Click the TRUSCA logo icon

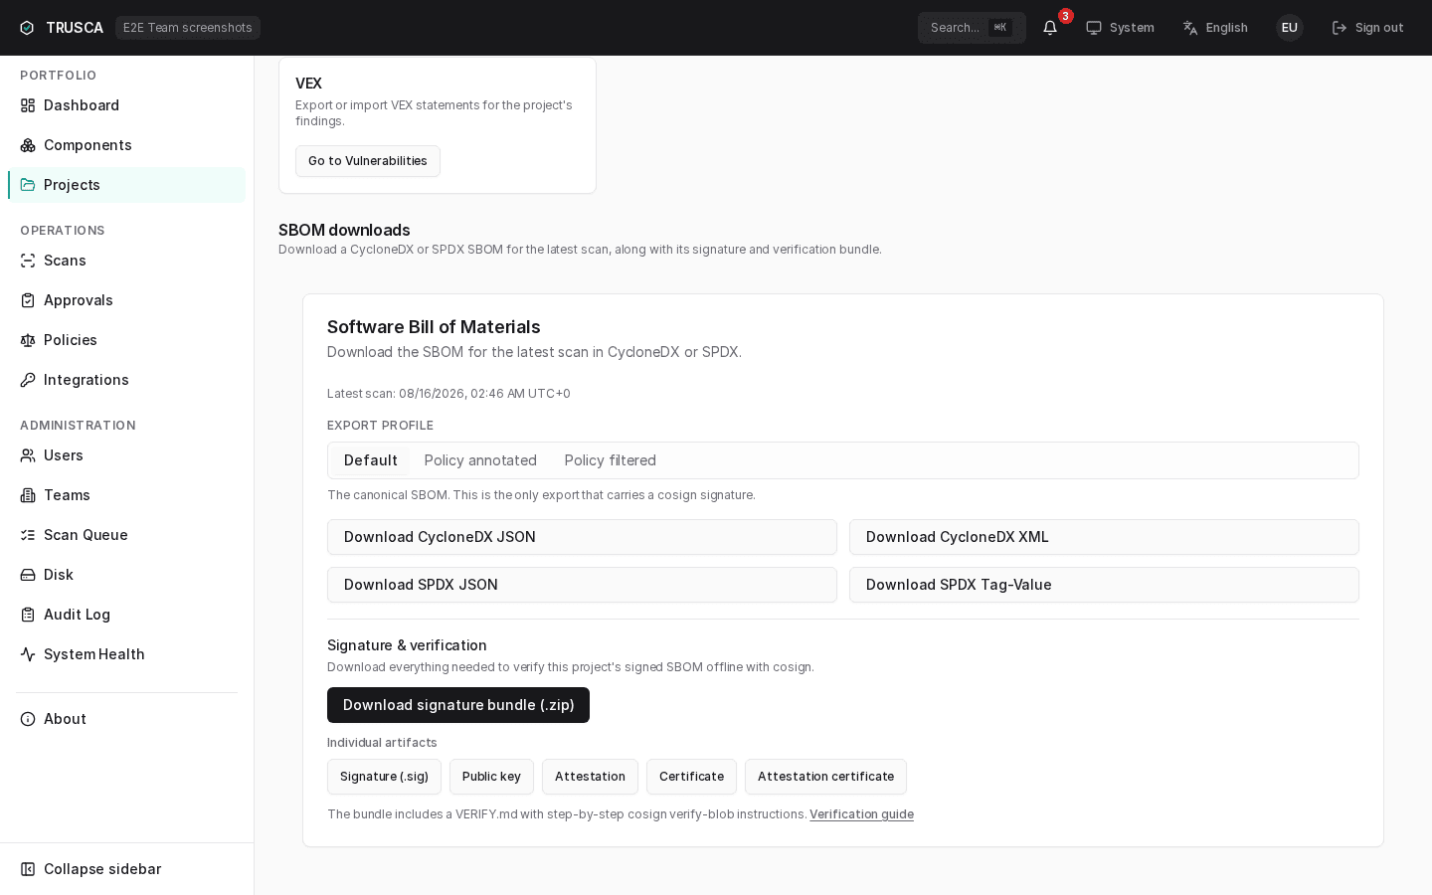pyautogui.click(x=27, y=28)
